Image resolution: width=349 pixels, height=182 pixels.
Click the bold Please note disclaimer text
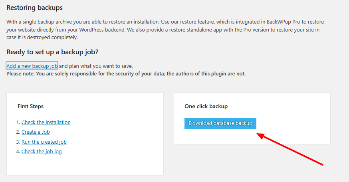coord(126,74)
